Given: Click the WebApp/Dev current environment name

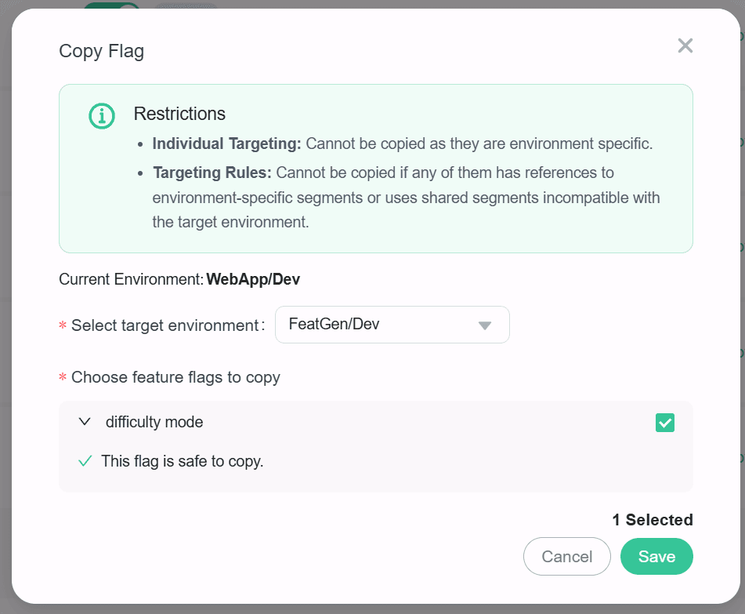Looking at the screenshot, I should [253, 279].
